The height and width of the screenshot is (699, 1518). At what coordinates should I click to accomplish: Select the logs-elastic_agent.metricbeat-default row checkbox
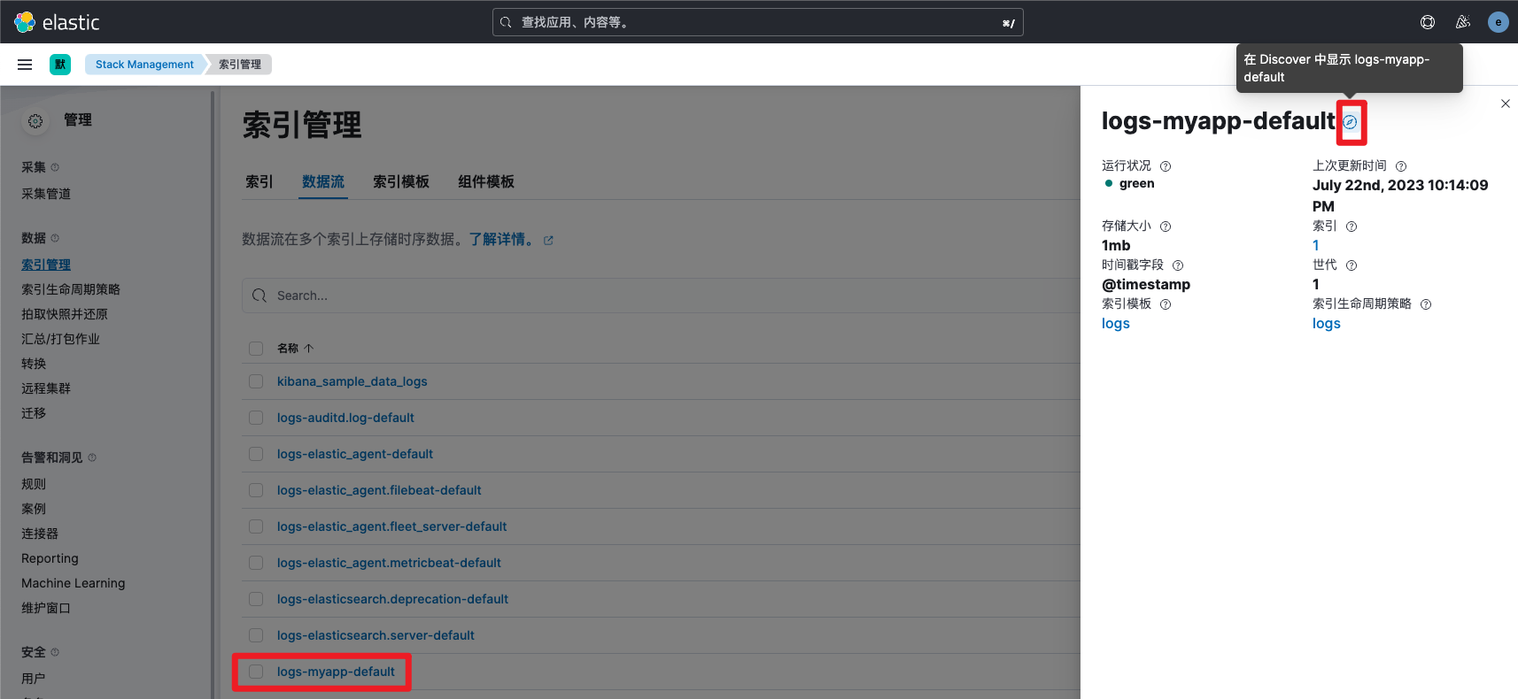(256, 563)
